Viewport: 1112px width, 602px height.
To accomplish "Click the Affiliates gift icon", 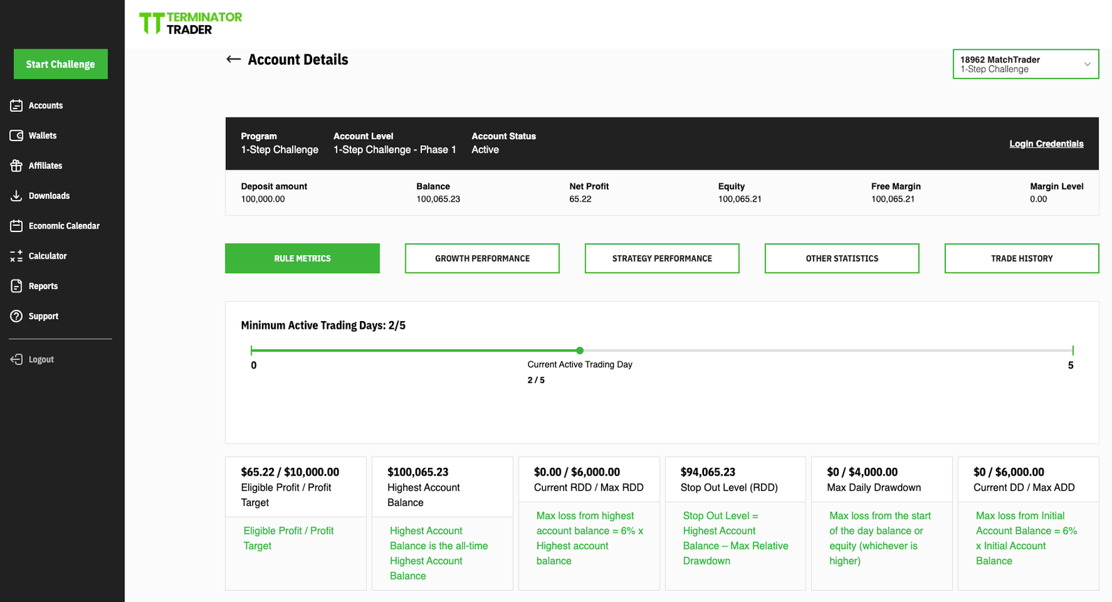I will click(x=17, y=165).
